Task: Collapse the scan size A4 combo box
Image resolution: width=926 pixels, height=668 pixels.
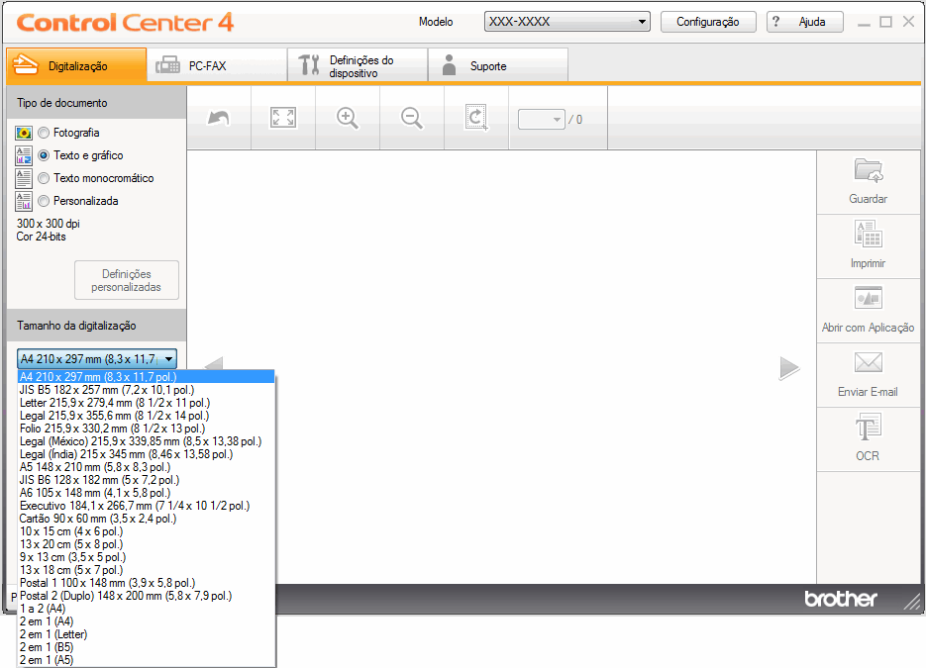Action: click(97, 359)
